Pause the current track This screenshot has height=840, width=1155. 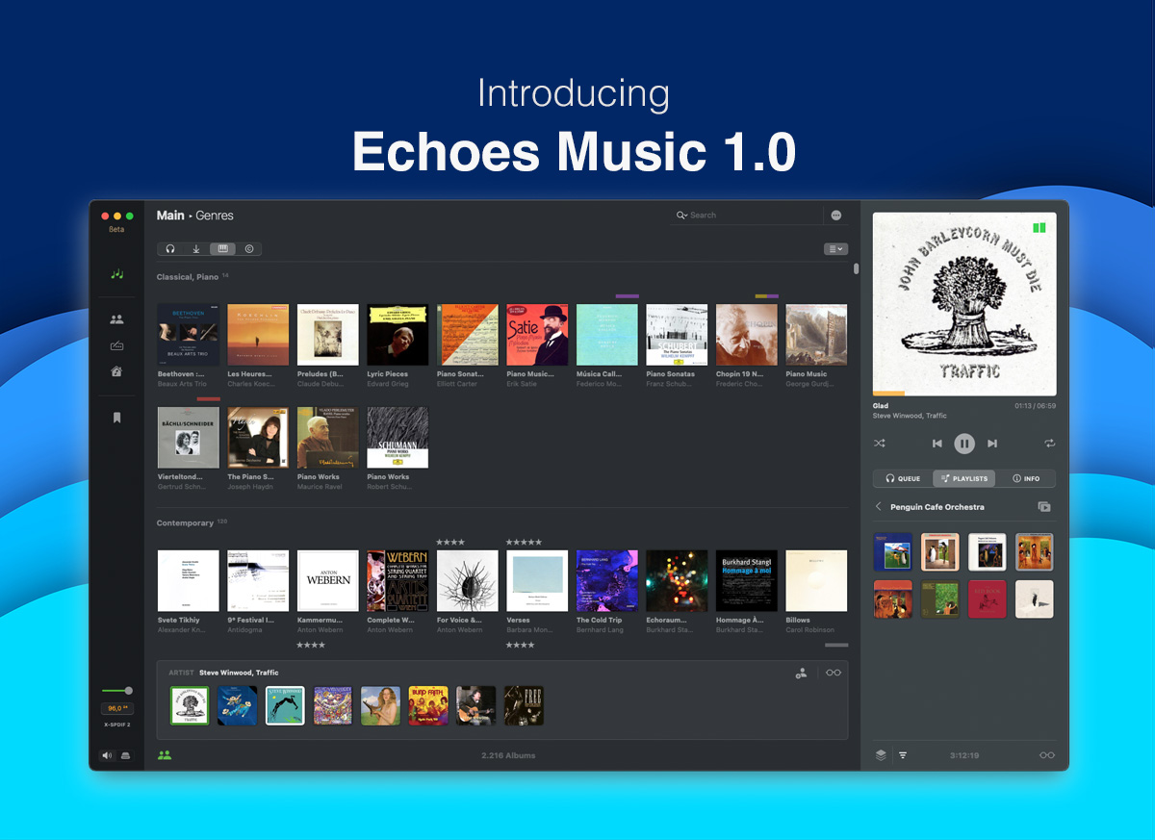pyautogui.click(x=964, y=444)
